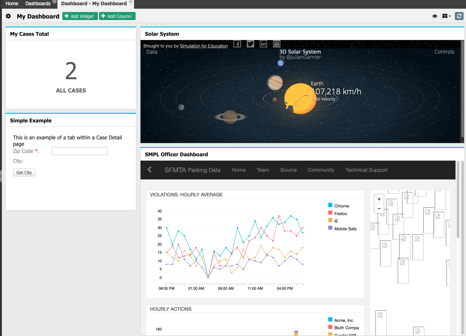Open the layout grid dropdown

(x=447, y=16)
